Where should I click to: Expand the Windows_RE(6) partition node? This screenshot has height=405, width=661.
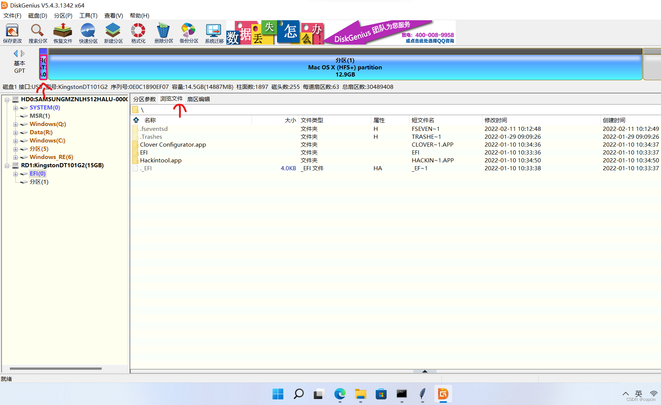(x=16, y=157)
